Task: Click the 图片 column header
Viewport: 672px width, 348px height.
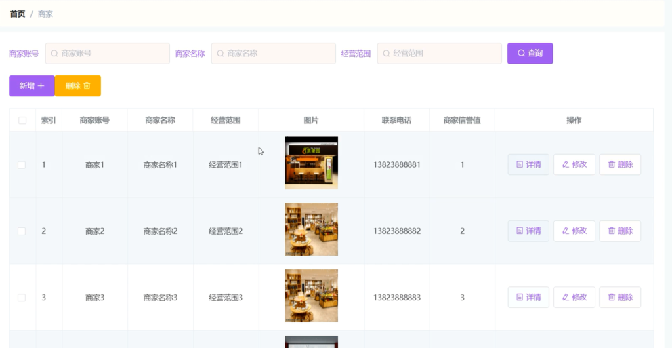Action: pyautogui.click(x=311, y=121)
